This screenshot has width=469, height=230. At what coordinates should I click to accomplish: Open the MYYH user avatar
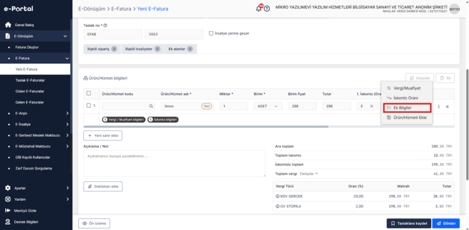coord(455,9)
